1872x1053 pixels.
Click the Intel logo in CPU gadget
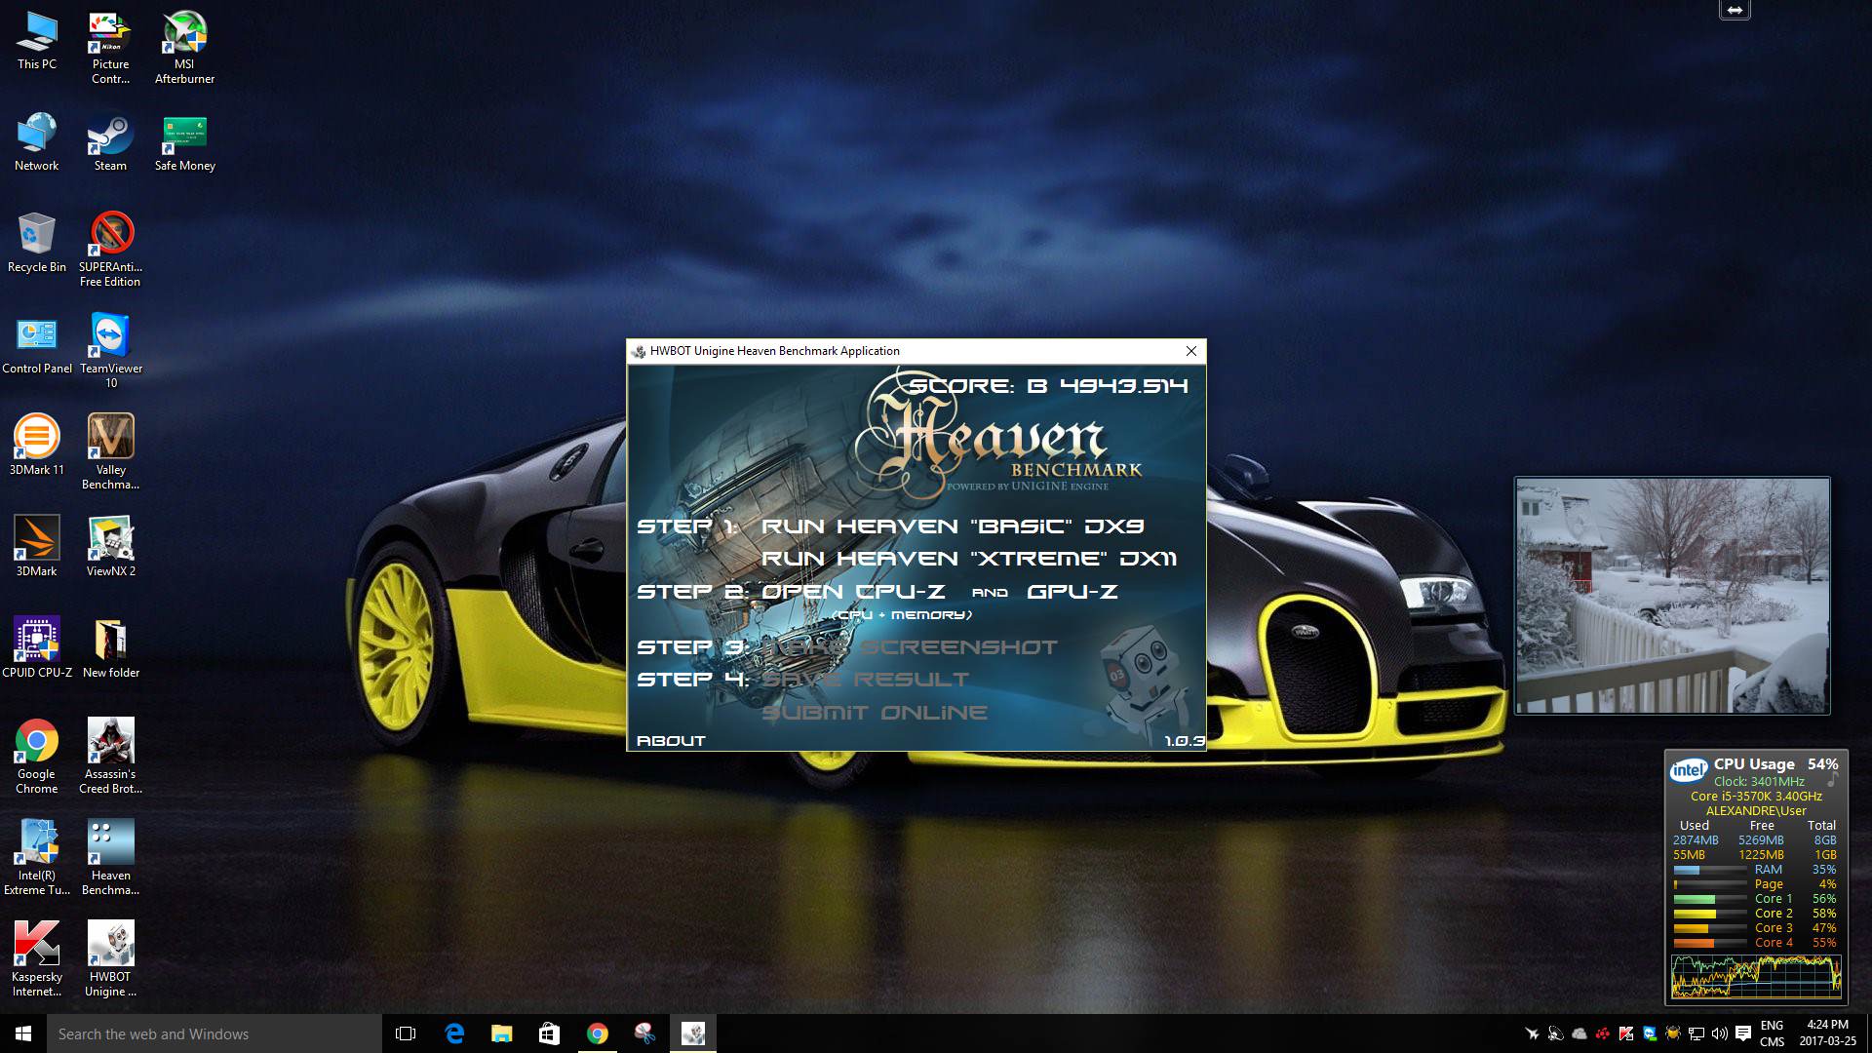[1689, 770]
